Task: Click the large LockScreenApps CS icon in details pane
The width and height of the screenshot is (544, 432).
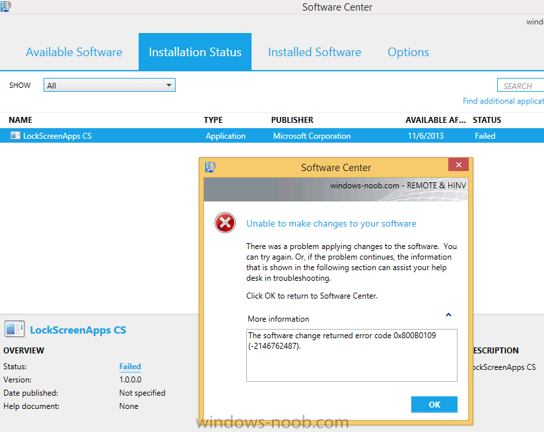Action: (x=15, y=329)
